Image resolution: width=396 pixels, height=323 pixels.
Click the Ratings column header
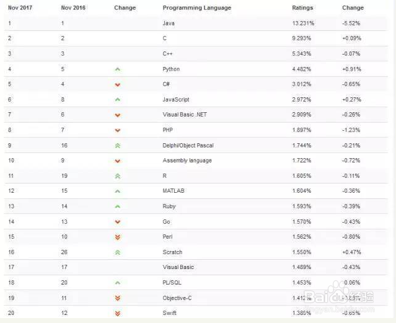pyautogui.click(x=302, y=8)
